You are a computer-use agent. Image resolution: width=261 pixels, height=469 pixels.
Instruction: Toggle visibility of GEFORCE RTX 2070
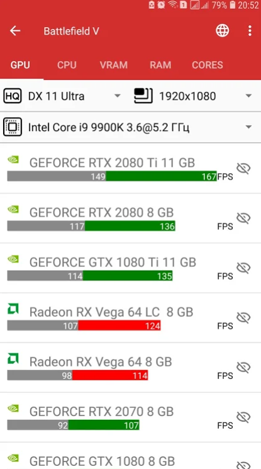pyautogui.click(x=243, y=417)
